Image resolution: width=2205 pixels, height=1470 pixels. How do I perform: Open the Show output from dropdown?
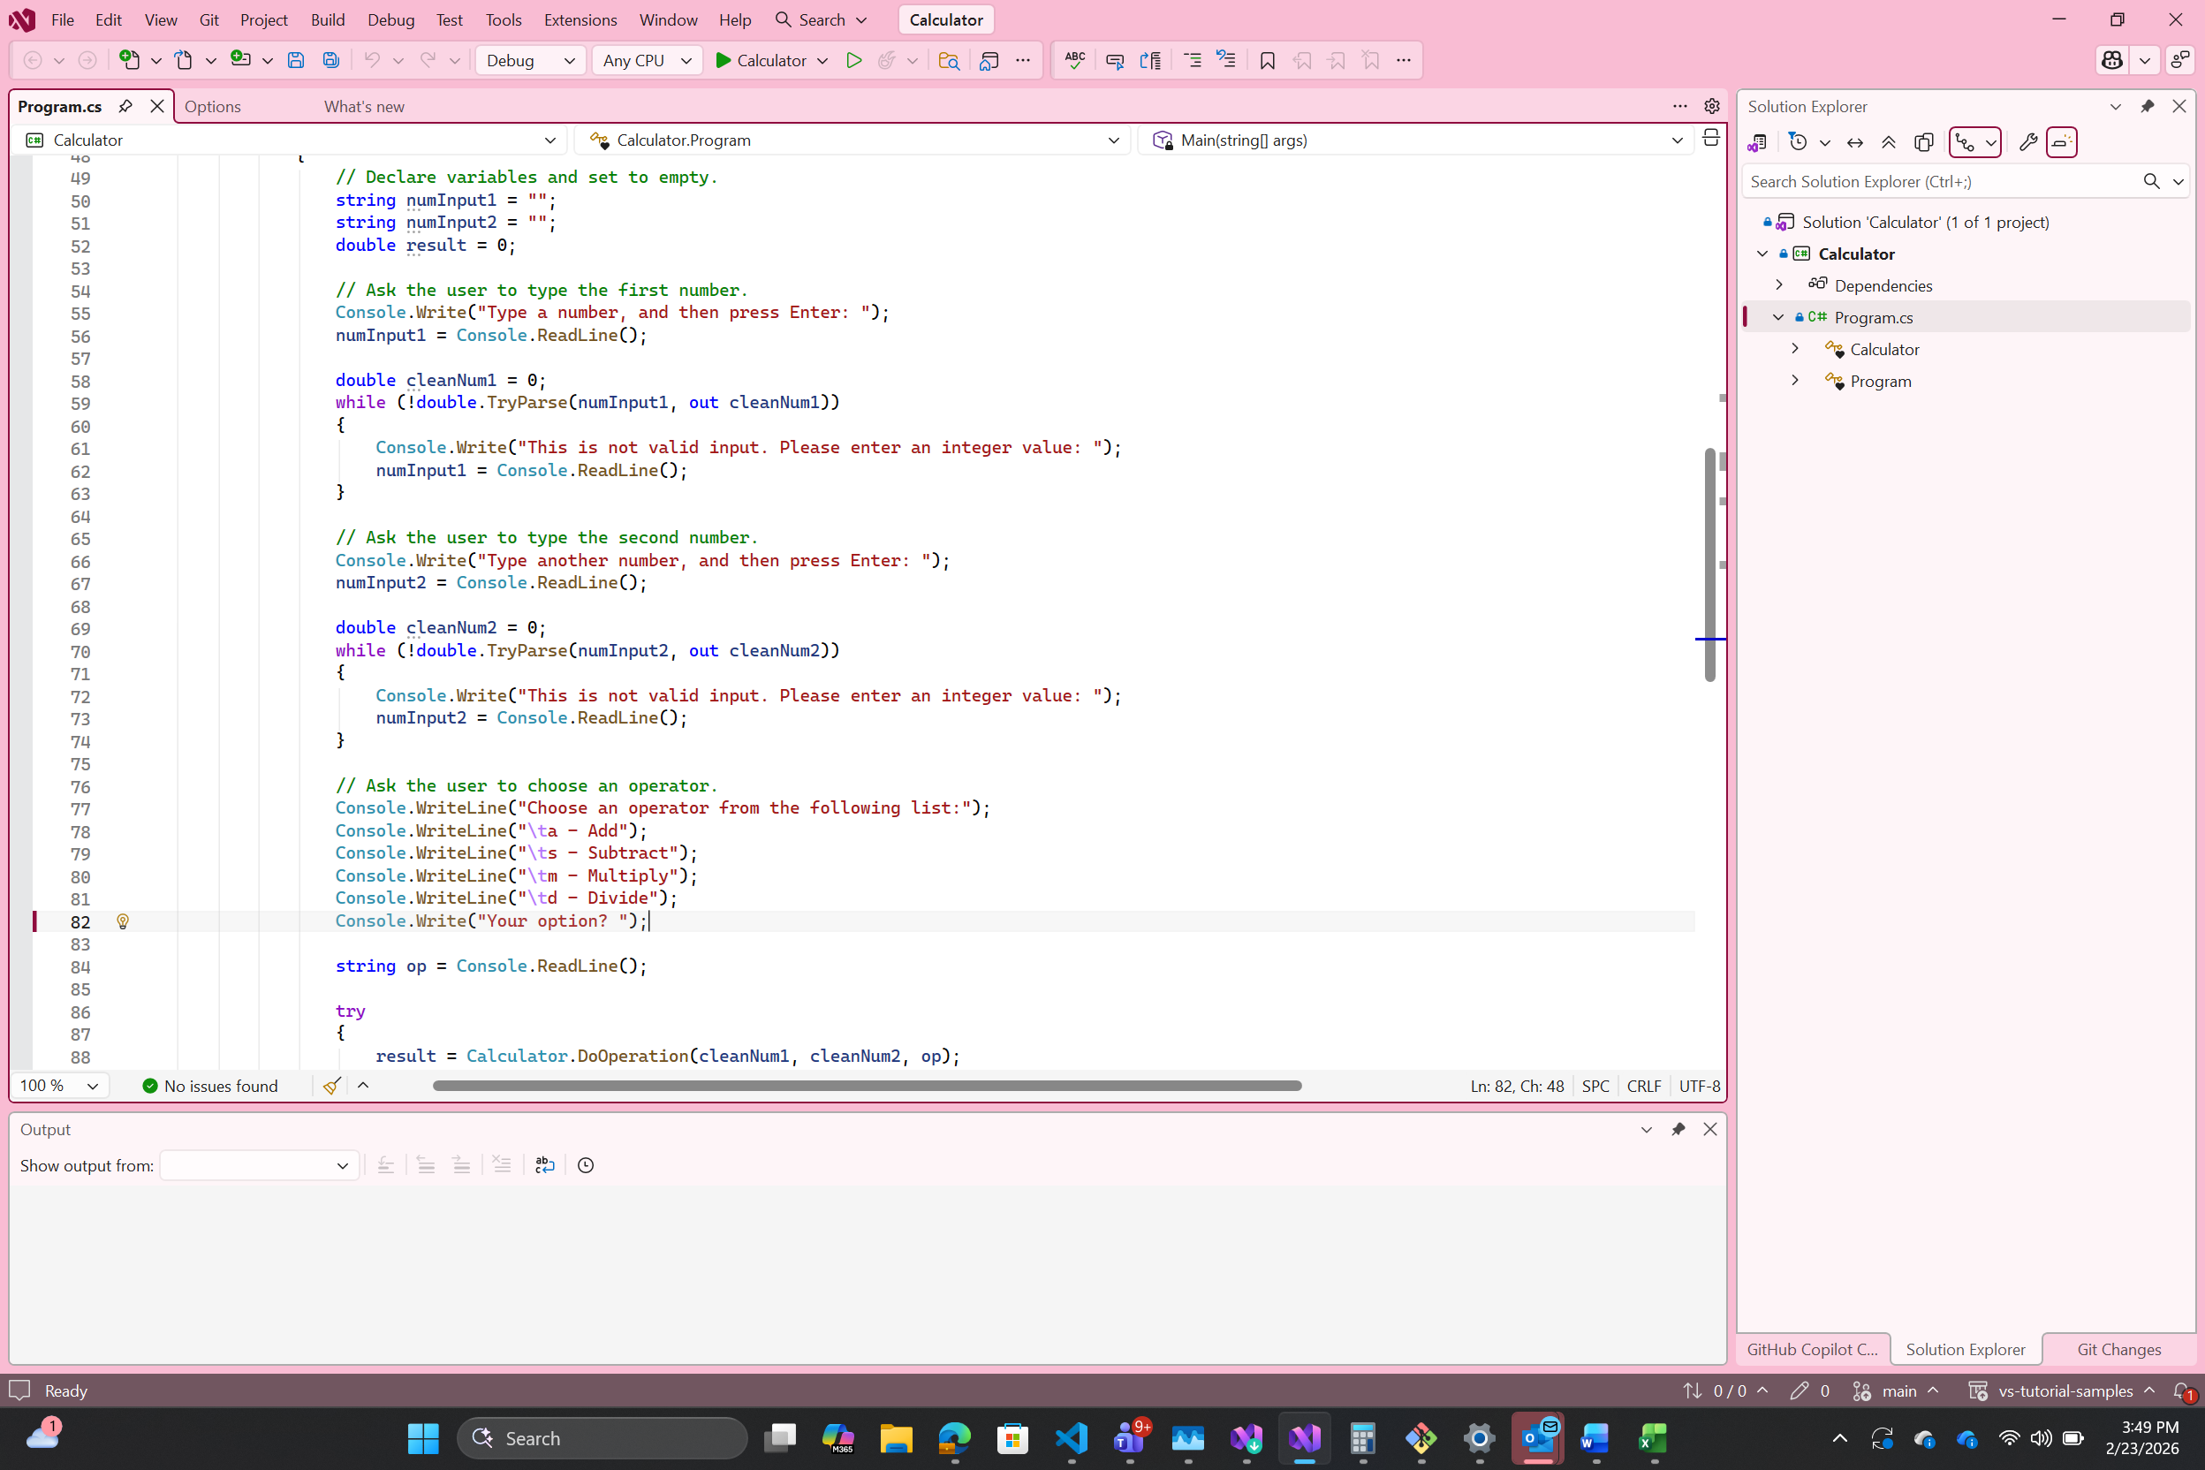coord(260,1165)
